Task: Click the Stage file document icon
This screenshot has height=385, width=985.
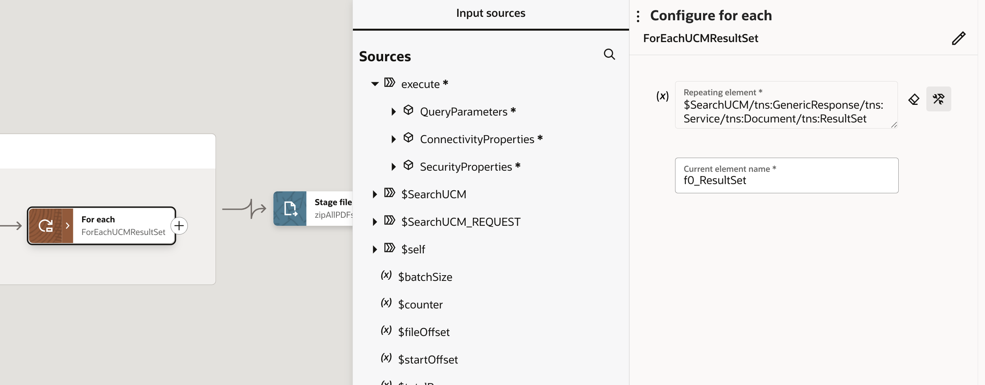Action: click(x=290, y=209)
